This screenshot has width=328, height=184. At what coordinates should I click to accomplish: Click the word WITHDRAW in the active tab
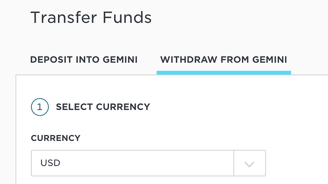tap(189, 60)
